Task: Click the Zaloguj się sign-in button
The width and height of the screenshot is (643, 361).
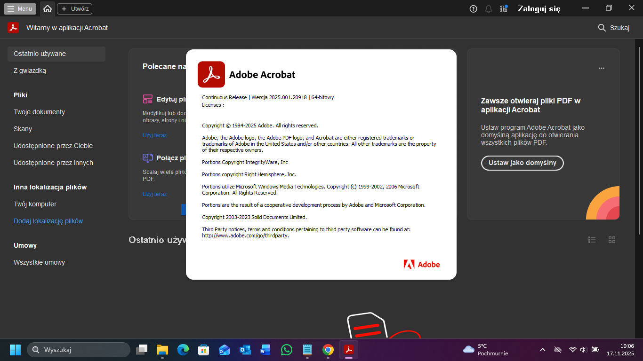Action: tap(539, 8)
